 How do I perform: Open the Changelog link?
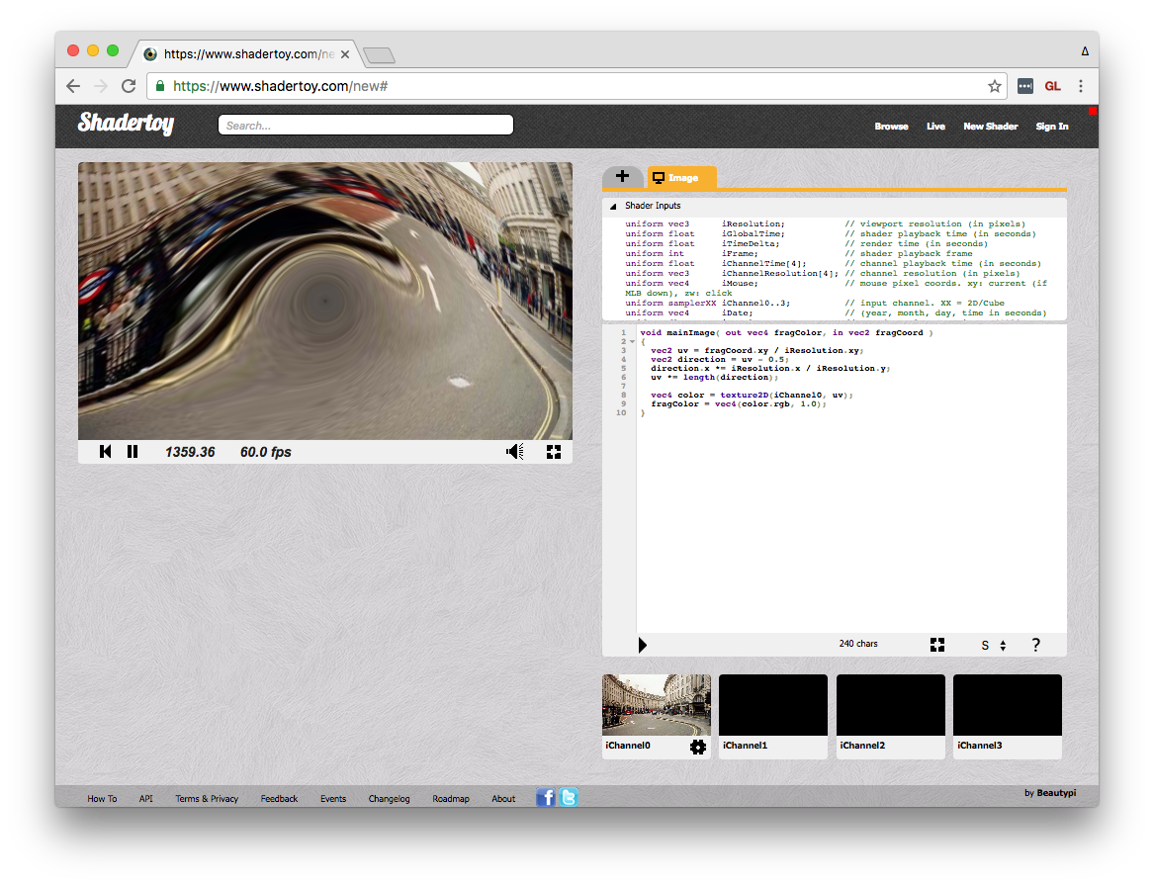(390, 798)
